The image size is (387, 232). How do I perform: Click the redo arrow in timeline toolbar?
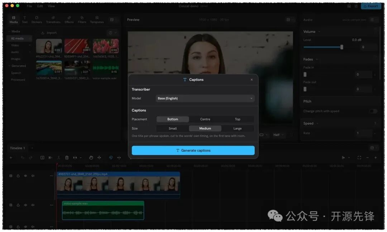pyautogui.click(x=30, y=158)
